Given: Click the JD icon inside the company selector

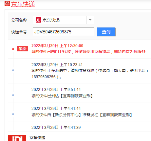Looking at the screenshot, I should click(38, 20).
